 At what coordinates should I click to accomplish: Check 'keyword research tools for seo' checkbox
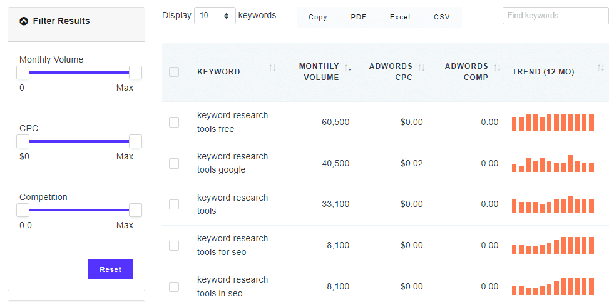tap(174, 246)
